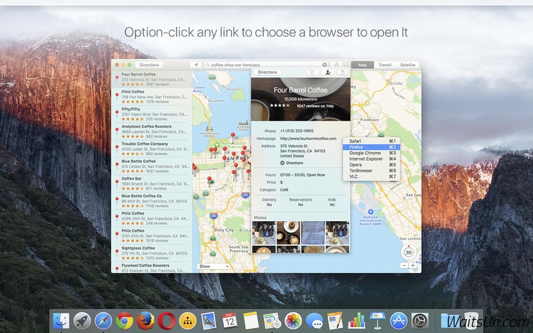Choose Google Chrome in the browser popup menu
Image resolution: width=533 pixels, height=333 pixels.
tap(372, 153)
